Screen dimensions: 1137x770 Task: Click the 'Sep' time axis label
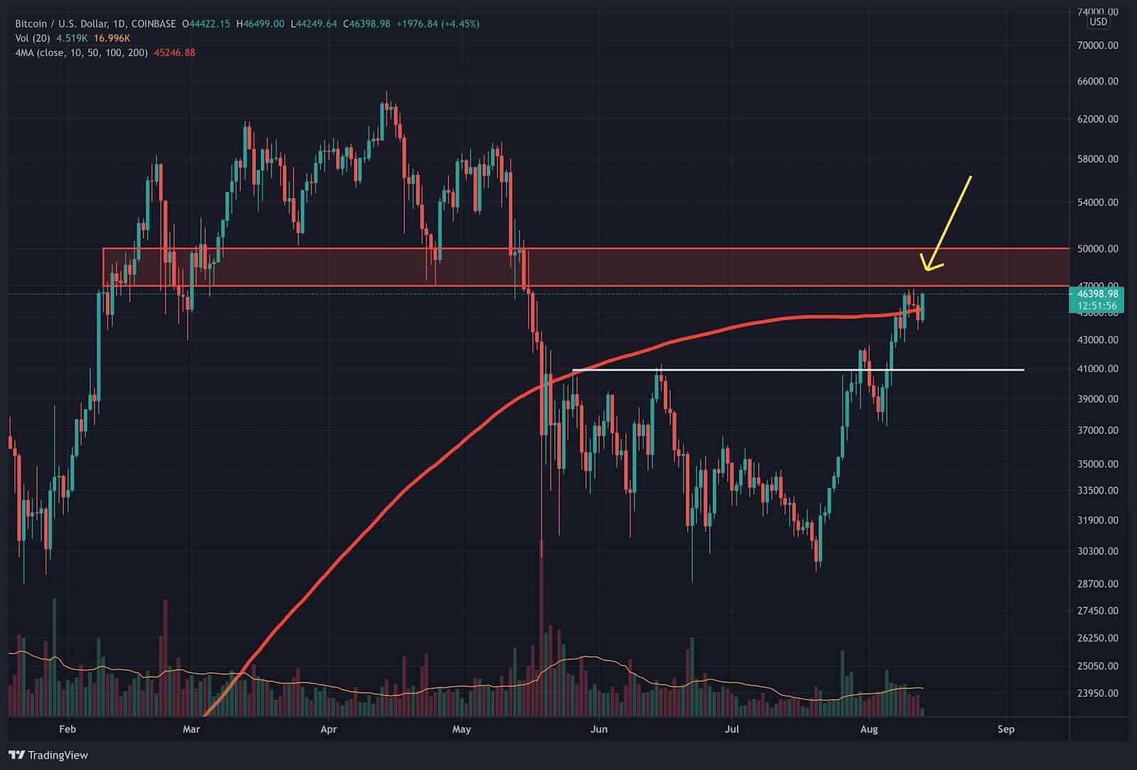(1006, 730)
